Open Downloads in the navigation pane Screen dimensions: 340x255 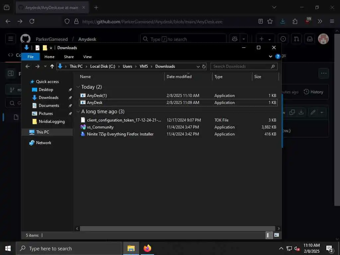(48, 98)
